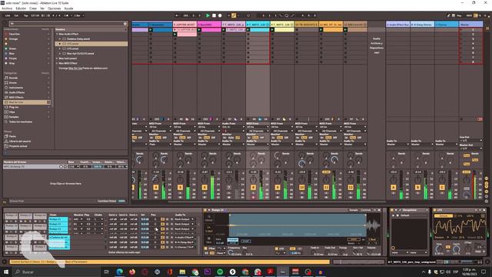Open the Edición menu

pyautogui.click(x=21, y=8)
